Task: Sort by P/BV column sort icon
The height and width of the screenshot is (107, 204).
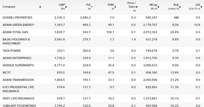Action: click(115, 7)
